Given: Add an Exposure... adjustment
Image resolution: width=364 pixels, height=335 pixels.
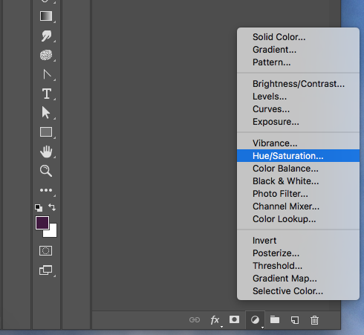Looking at the screenshot, I should tap(298, 122).
